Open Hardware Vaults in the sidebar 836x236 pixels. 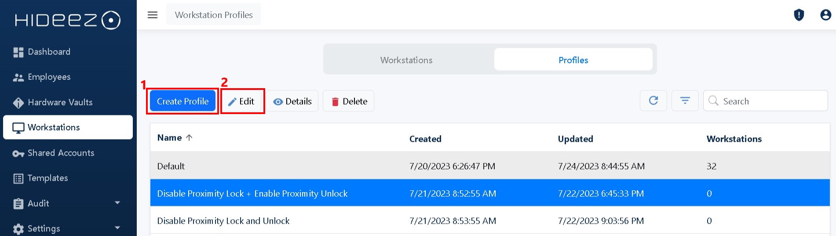60,102
